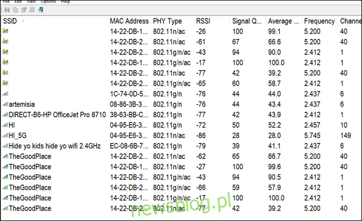The width and height of the screenshot is (362, 221).
Task: Click the lock signal icon in the RSSI -61 row
Action: 6,41
